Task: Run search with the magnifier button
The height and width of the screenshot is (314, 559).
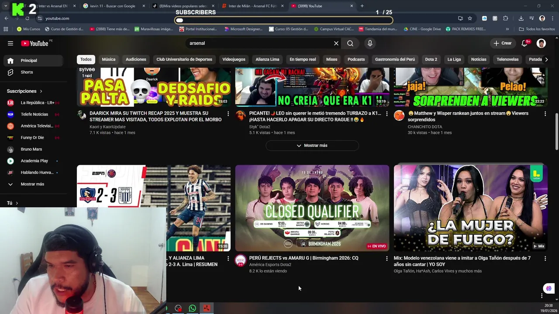Action: point(350,43)
